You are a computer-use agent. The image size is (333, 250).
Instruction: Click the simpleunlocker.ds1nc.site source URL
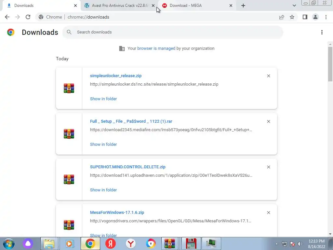point(154,84)
